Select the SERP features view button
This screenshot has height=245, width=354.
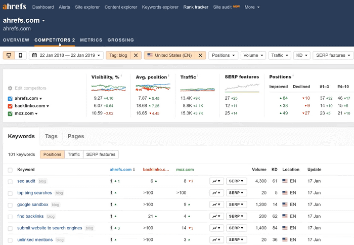[x=101, y=154]
